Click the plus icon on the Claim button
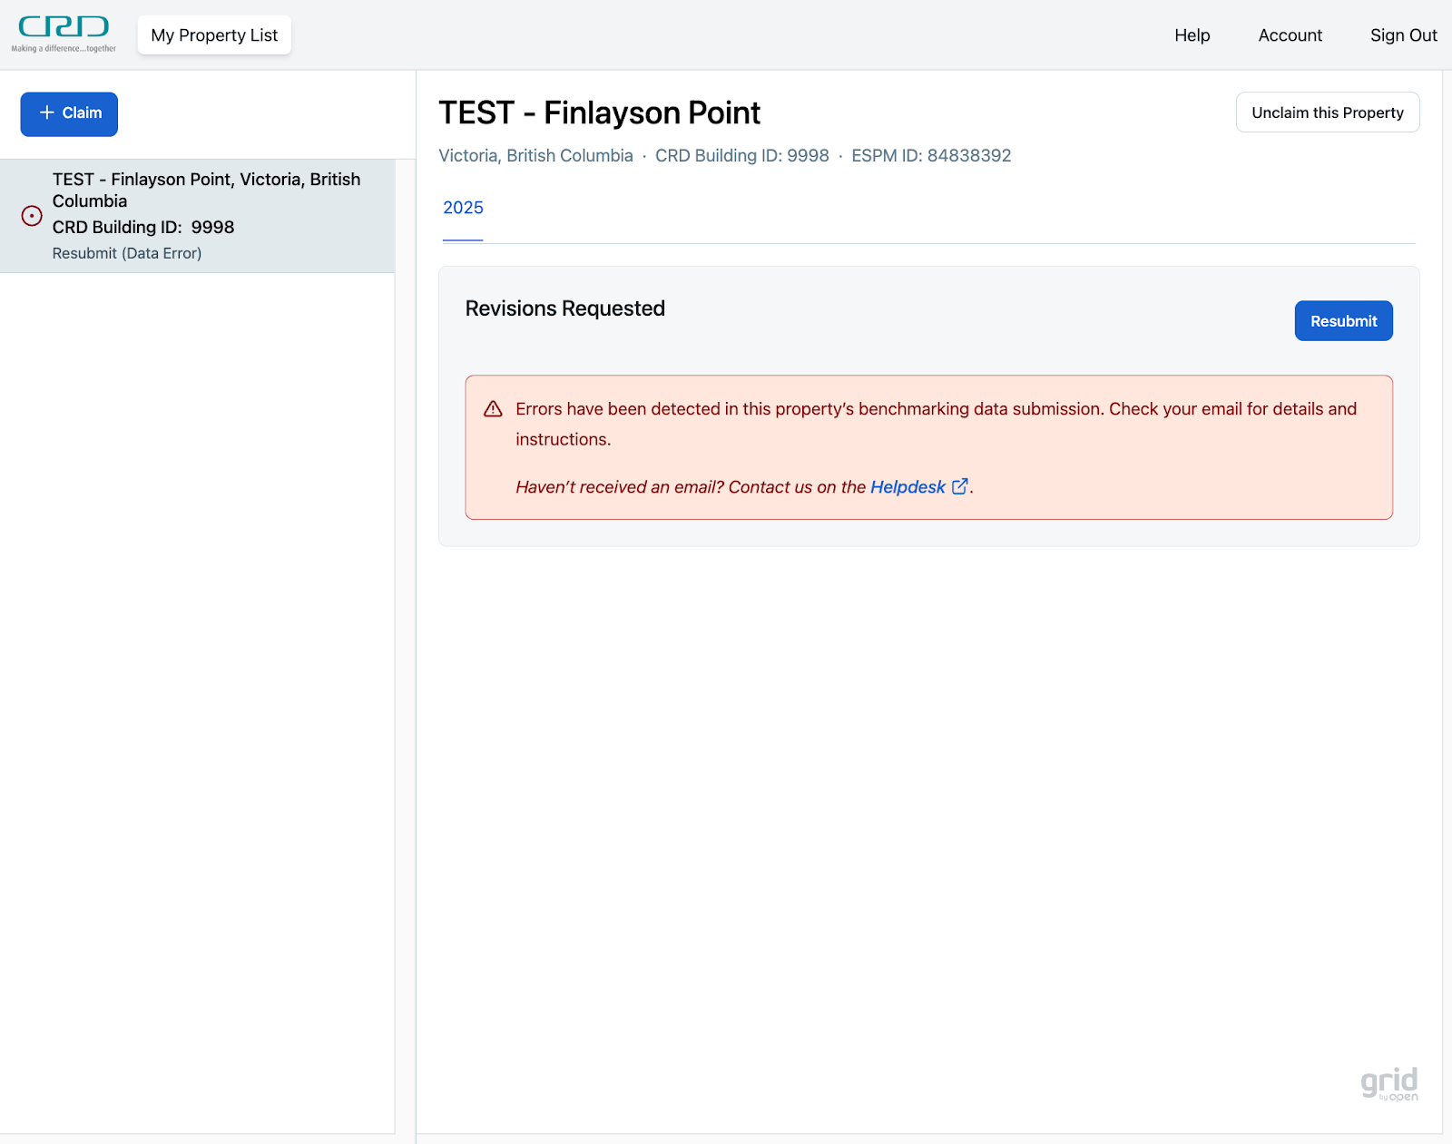Viewport: 1452px width, 1144px height. 47,112
